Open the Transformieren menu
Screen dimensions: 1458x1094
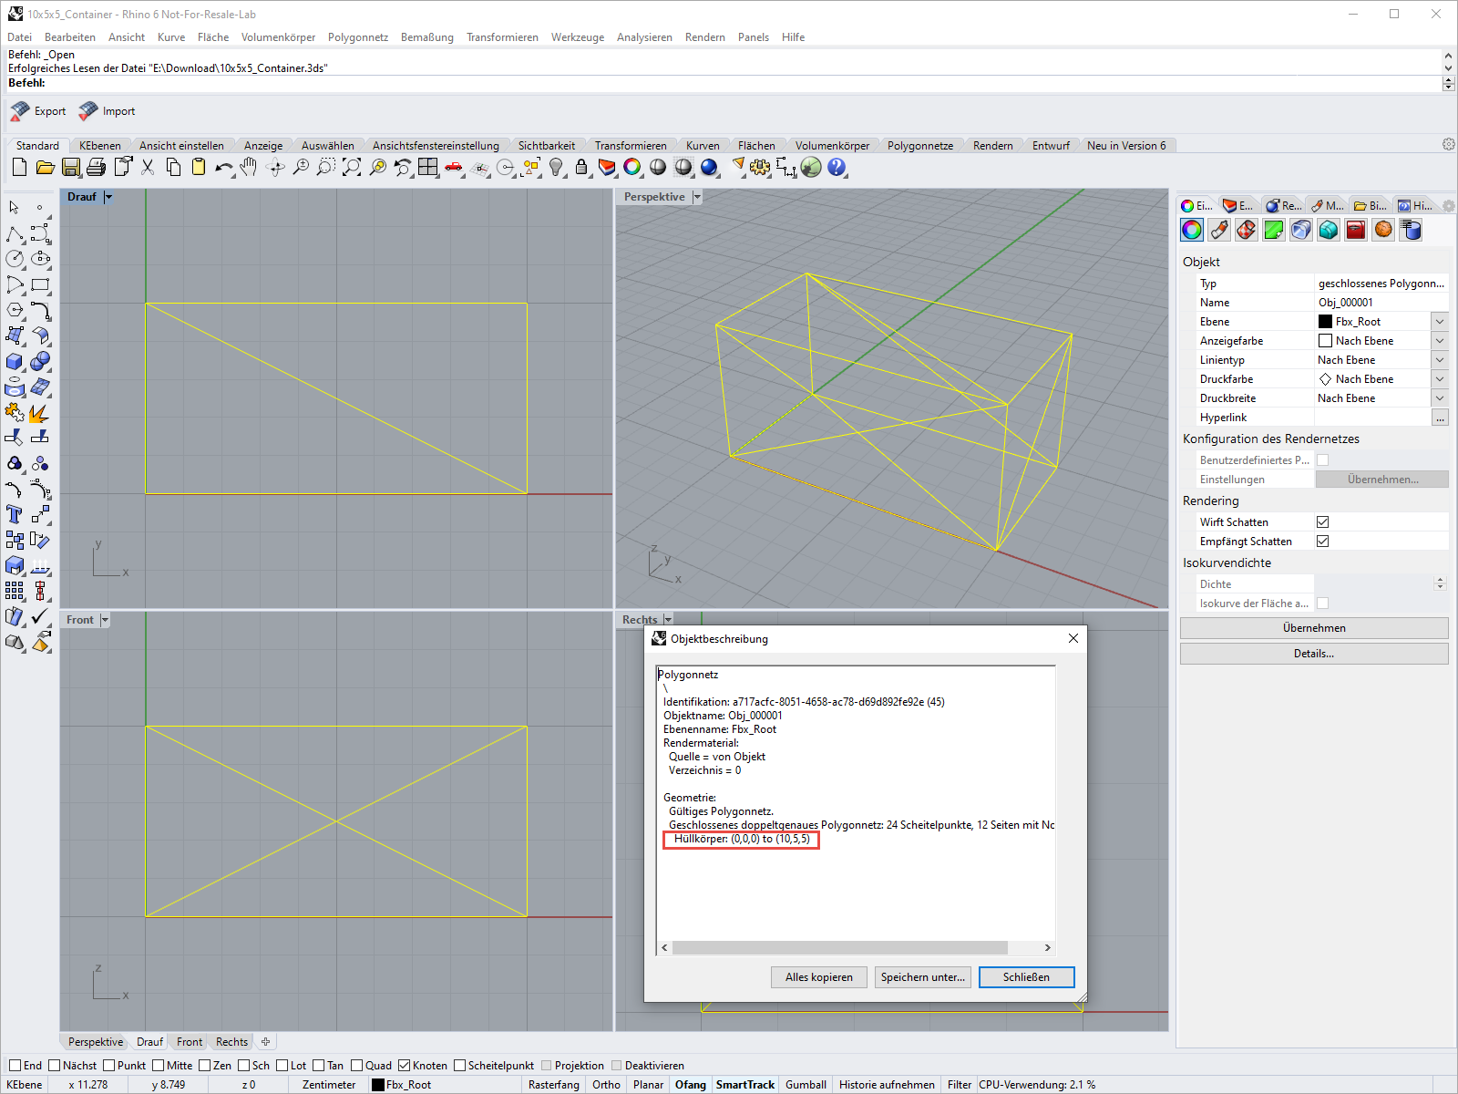point(501,37)
